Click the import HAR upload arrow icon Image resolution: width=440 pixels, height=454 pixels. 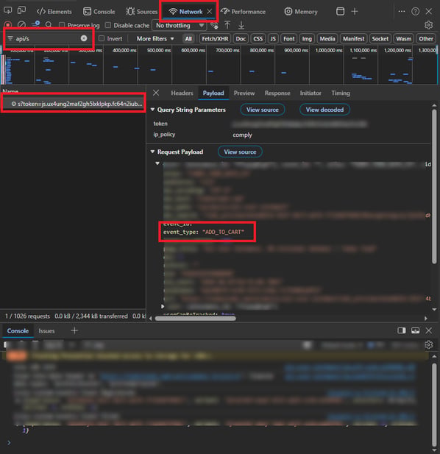pos(227,25)
